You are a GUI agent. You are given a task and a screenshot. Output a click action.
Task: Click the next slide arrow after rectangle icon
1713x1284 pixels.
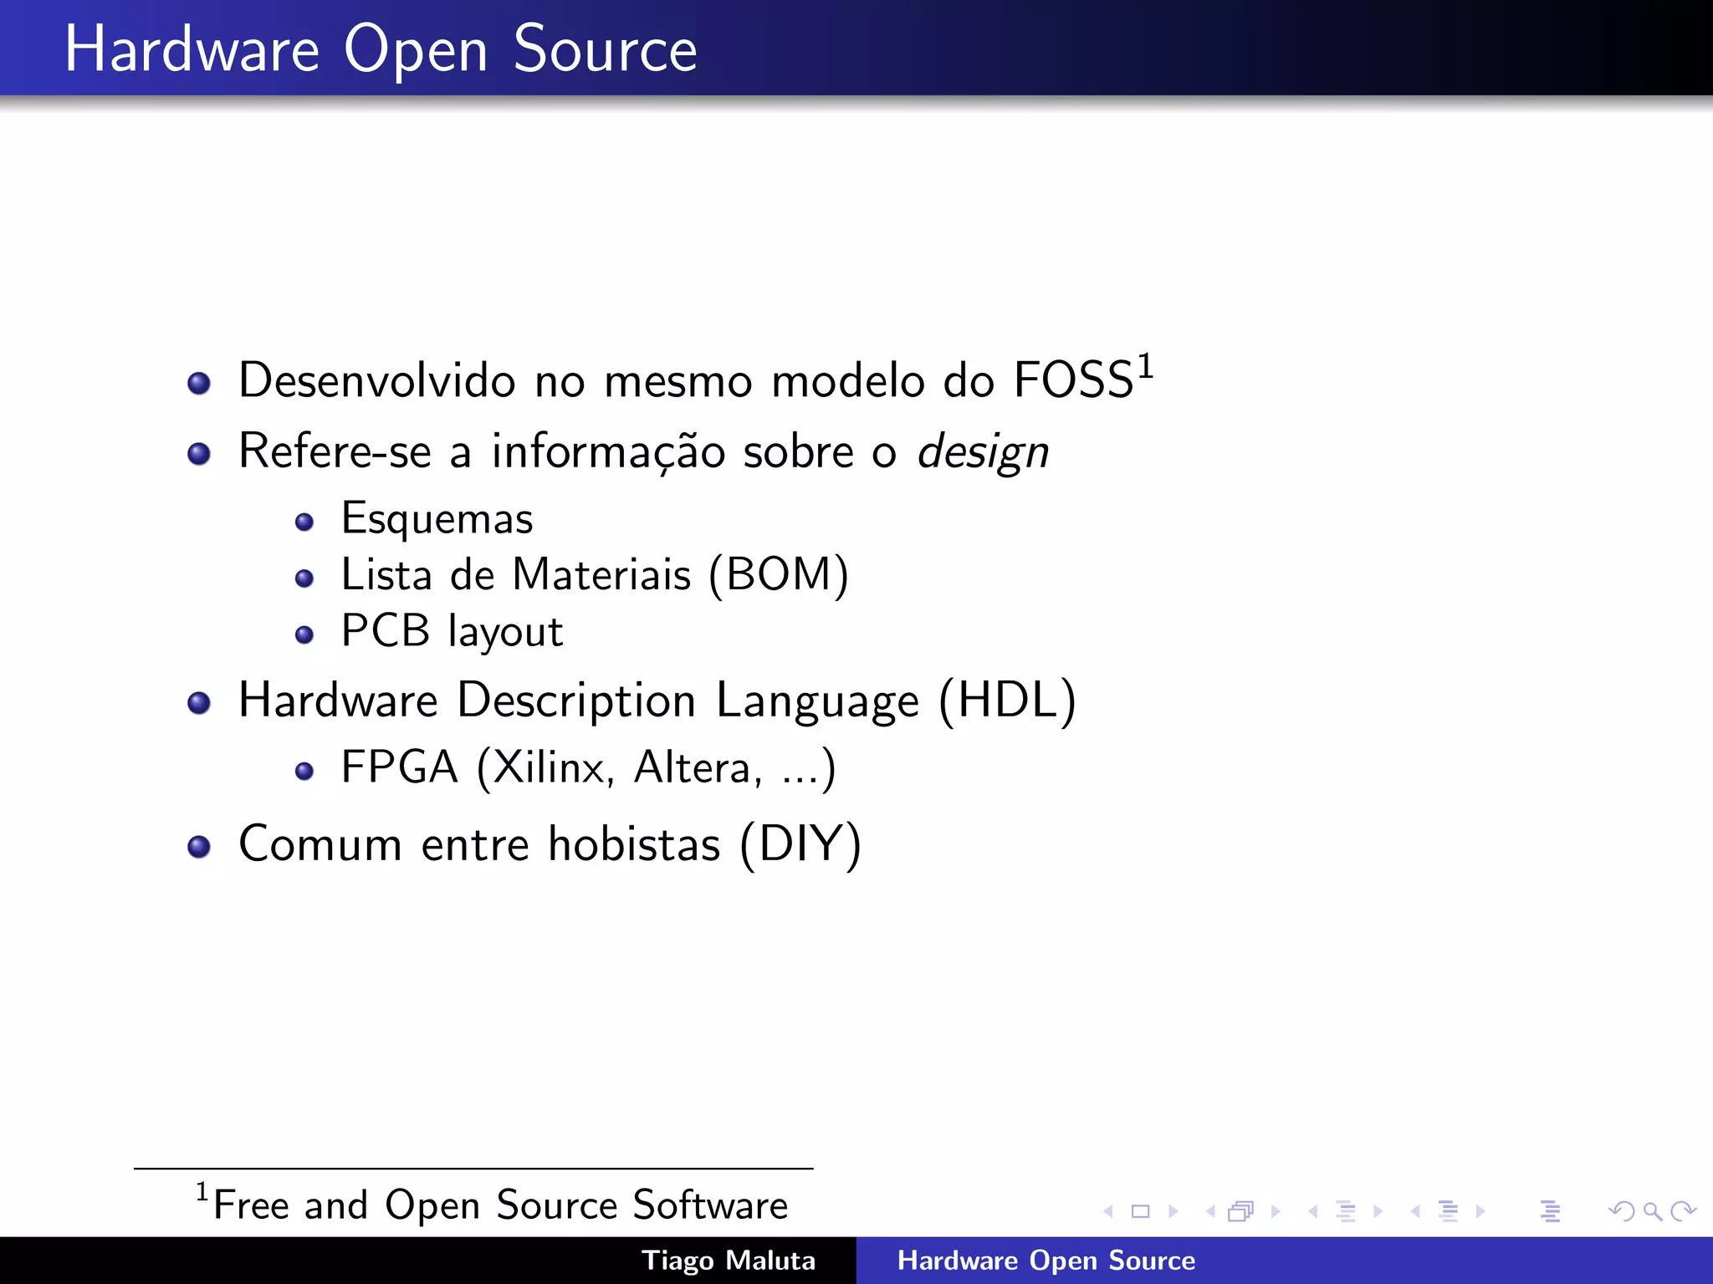pyautogui.click(x=1173, y=1211)
